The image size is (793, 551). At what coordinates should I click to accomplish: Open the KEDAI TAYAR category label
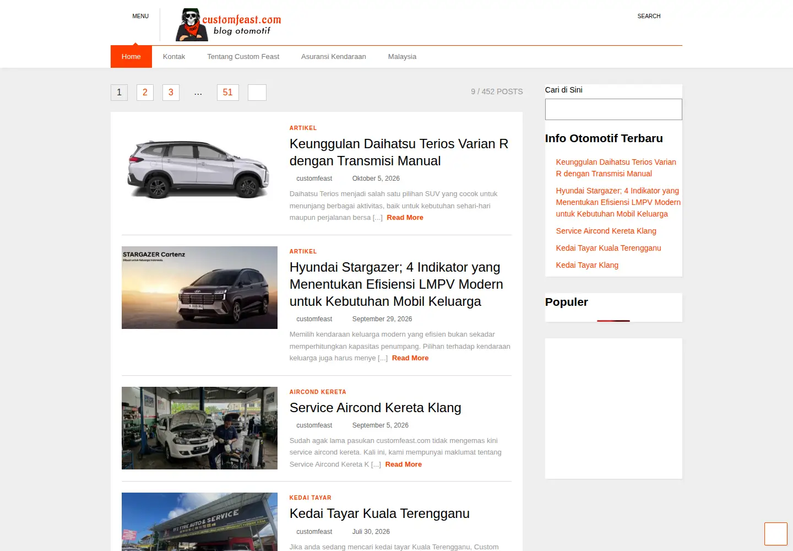[x=311, y=498]
